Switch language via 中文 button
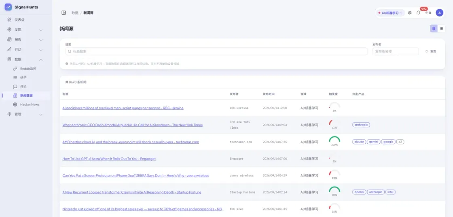Image resolution: width=453 pixels, height=217 pixels. (x=428, y=13)
